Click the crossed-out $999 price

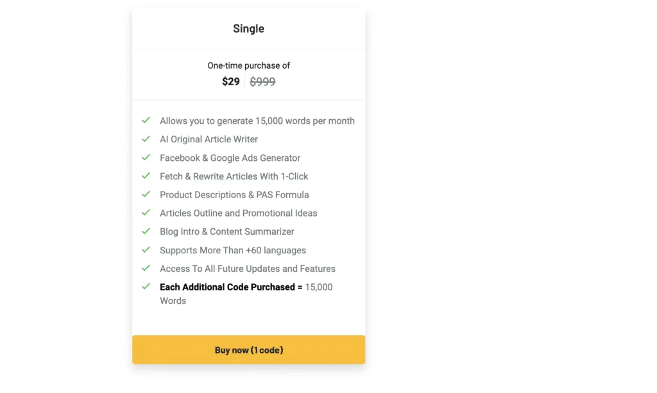point(262,81)
